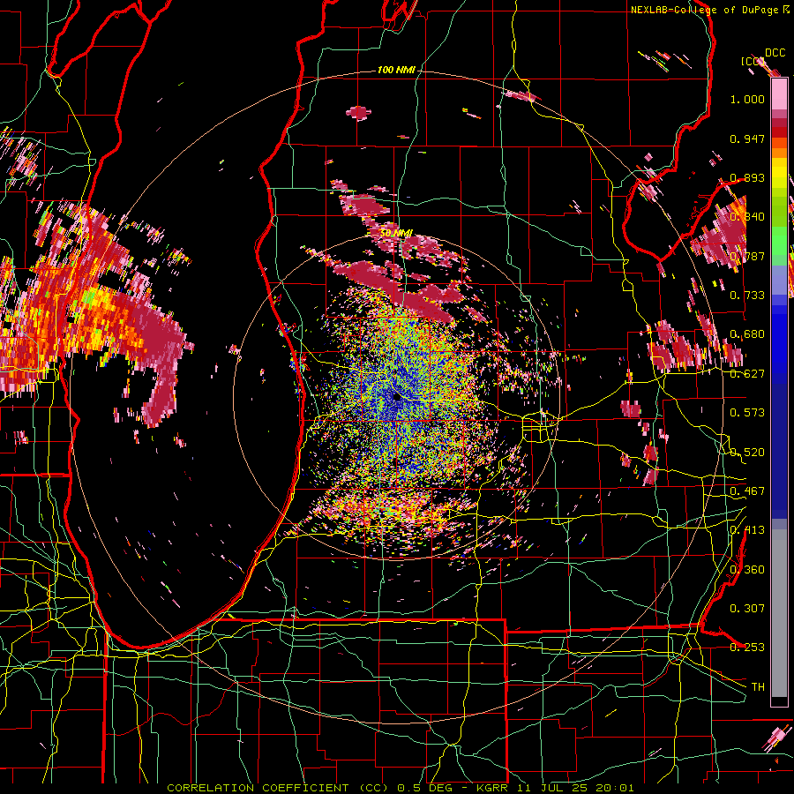Click the 0.787 scale value
The width and height of the screenshot is (794, 794).
747,256
